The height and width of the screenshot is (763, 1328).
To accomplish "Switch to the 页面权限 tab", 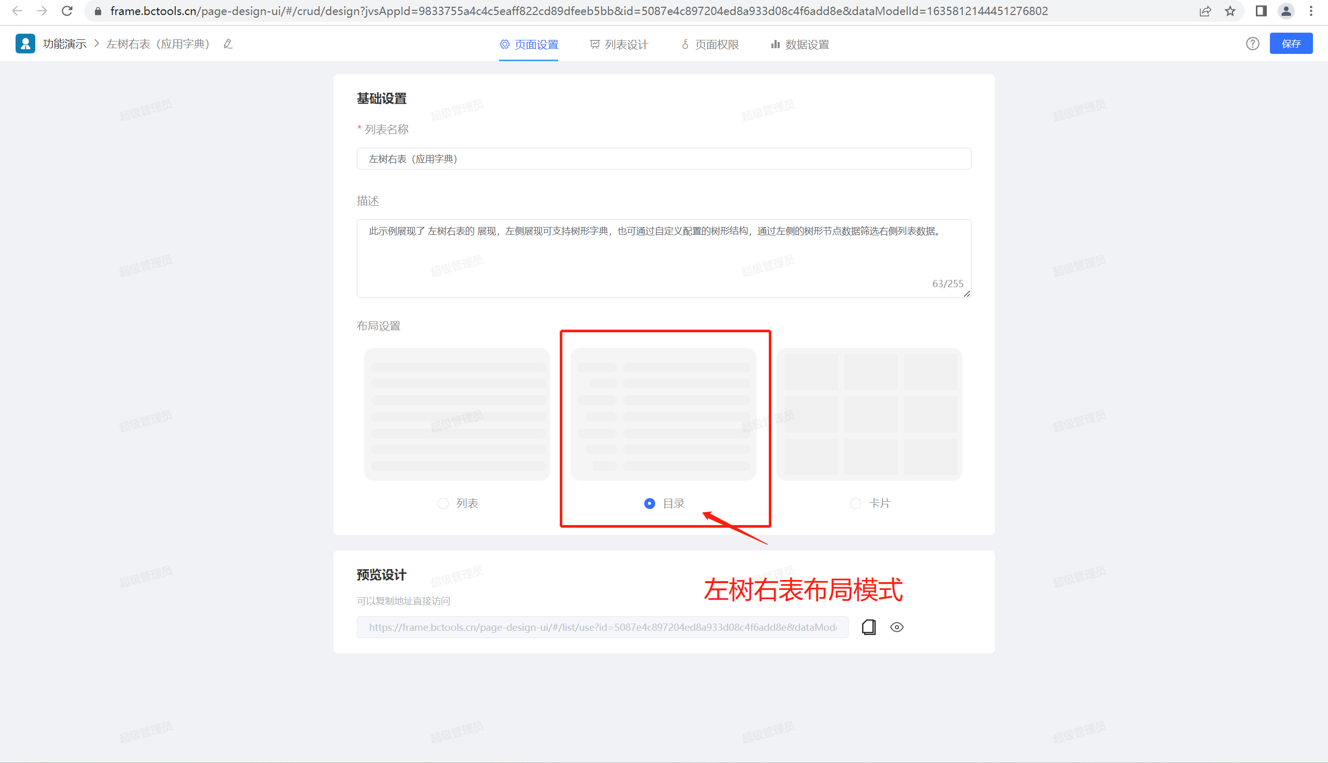I will tap(710, 45).
